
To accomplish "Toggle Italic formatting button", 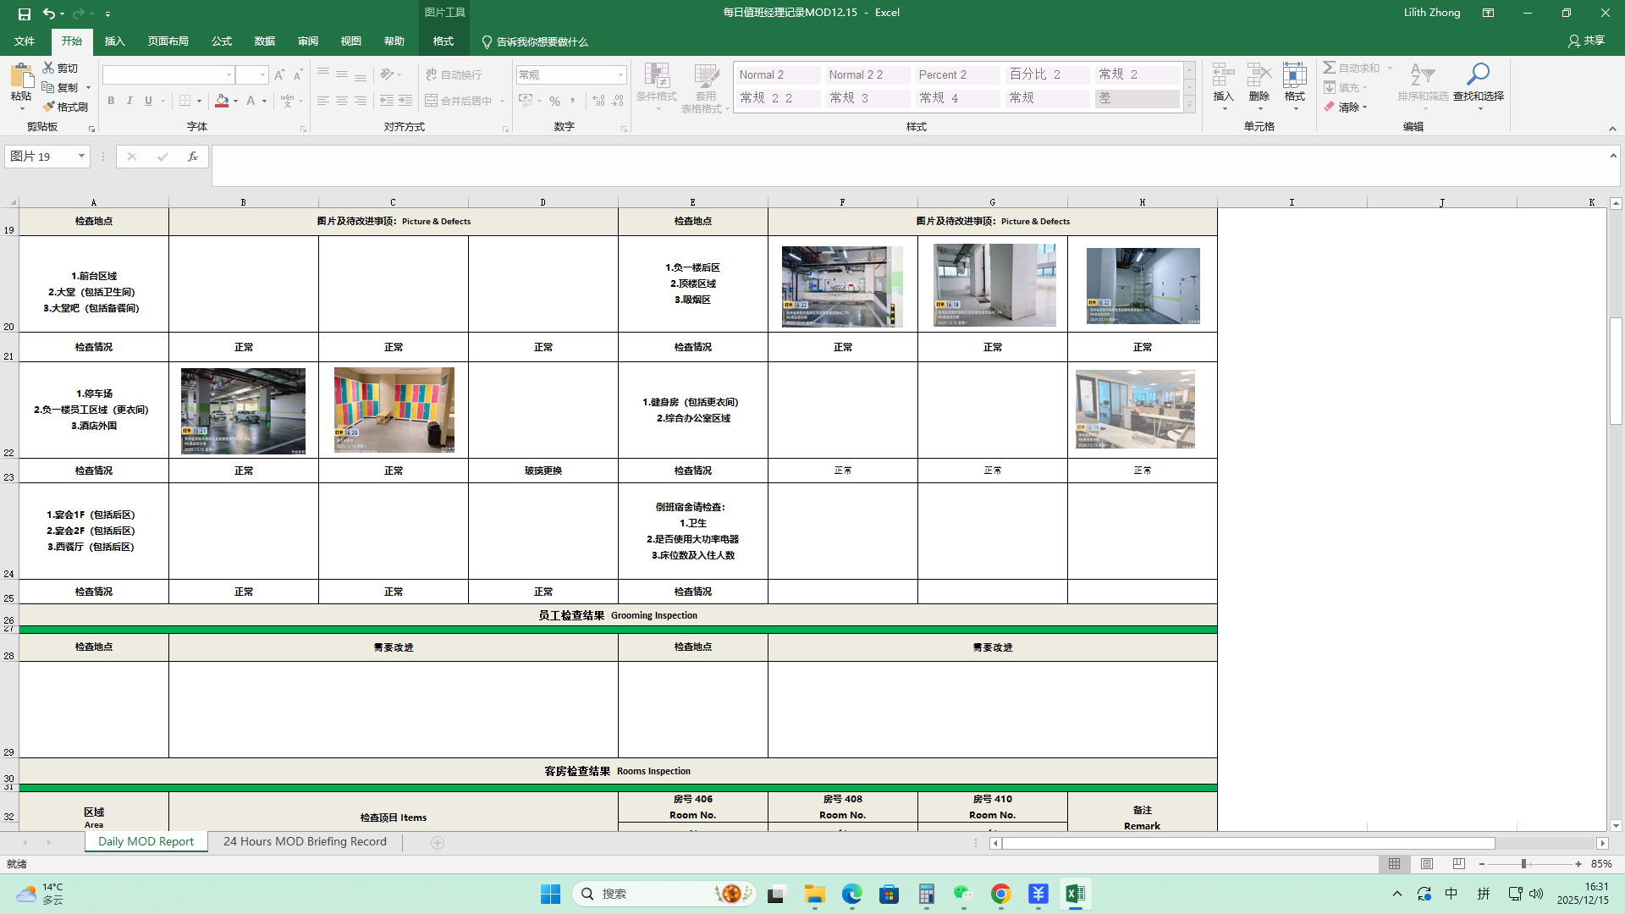I will (x=129, y=101).
